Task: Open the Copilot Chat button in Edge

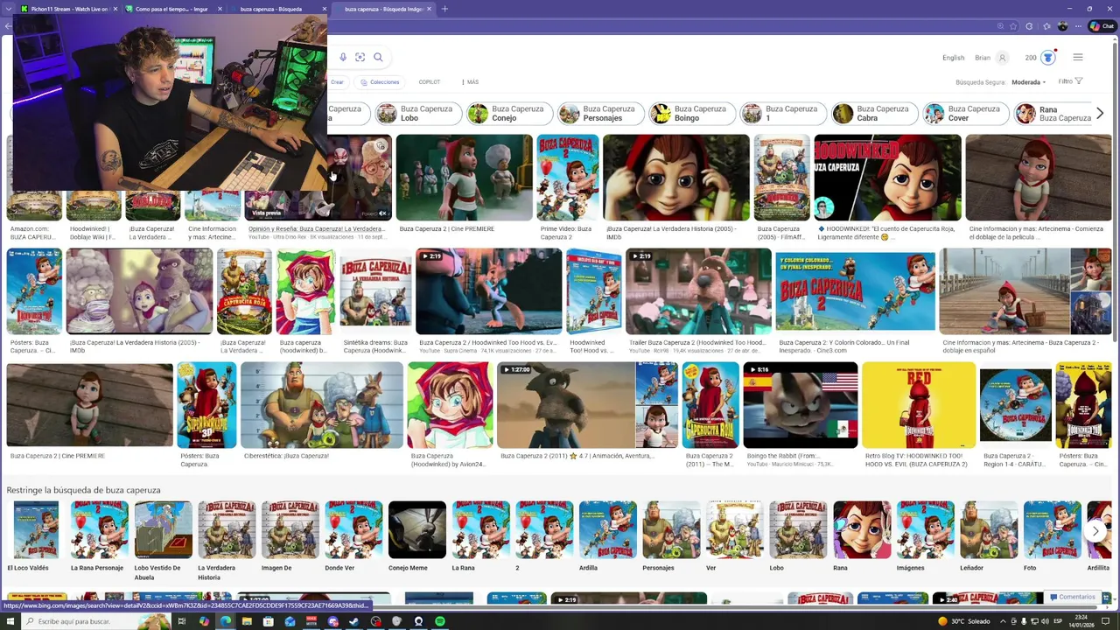Action: (1103, 26)
